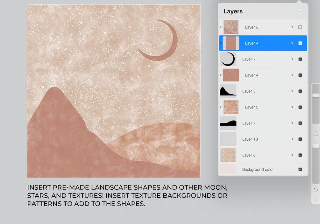This screenshot has height=224, width=320.
Task: Open blend mode N on Layer 5
Action: click(291, 107)
